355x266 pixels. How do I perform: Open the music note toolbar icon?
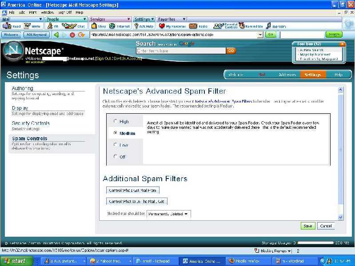click(x=268, y=26)
